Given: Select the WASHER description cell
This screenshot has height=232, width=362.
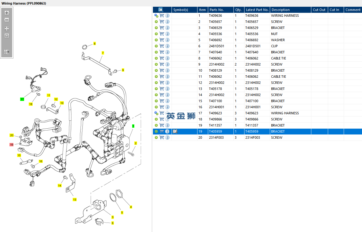Looking at the screenshot, I should [278, 40].
